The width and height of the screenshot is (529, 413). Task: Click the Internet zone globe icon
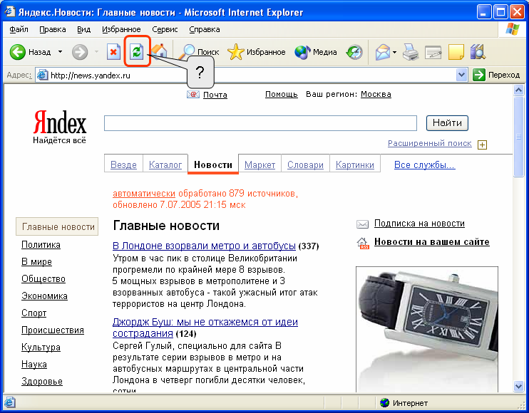pyautogui.click(x=384, y=402)
